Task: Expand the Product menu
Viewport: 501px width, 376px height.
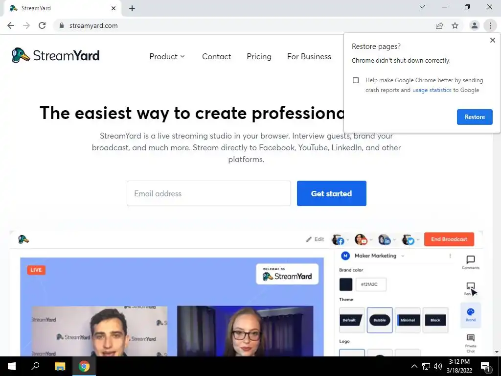Action: 167,57
